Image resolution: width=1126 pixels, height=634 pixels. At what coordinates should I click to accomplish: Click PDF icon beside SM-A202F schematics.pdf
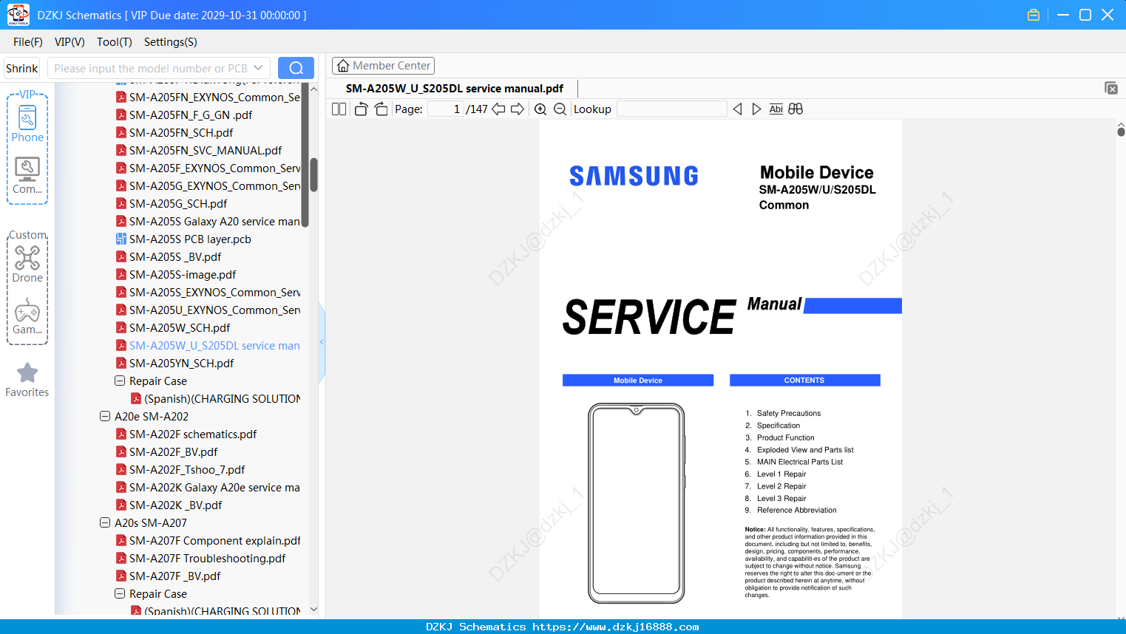121,434
